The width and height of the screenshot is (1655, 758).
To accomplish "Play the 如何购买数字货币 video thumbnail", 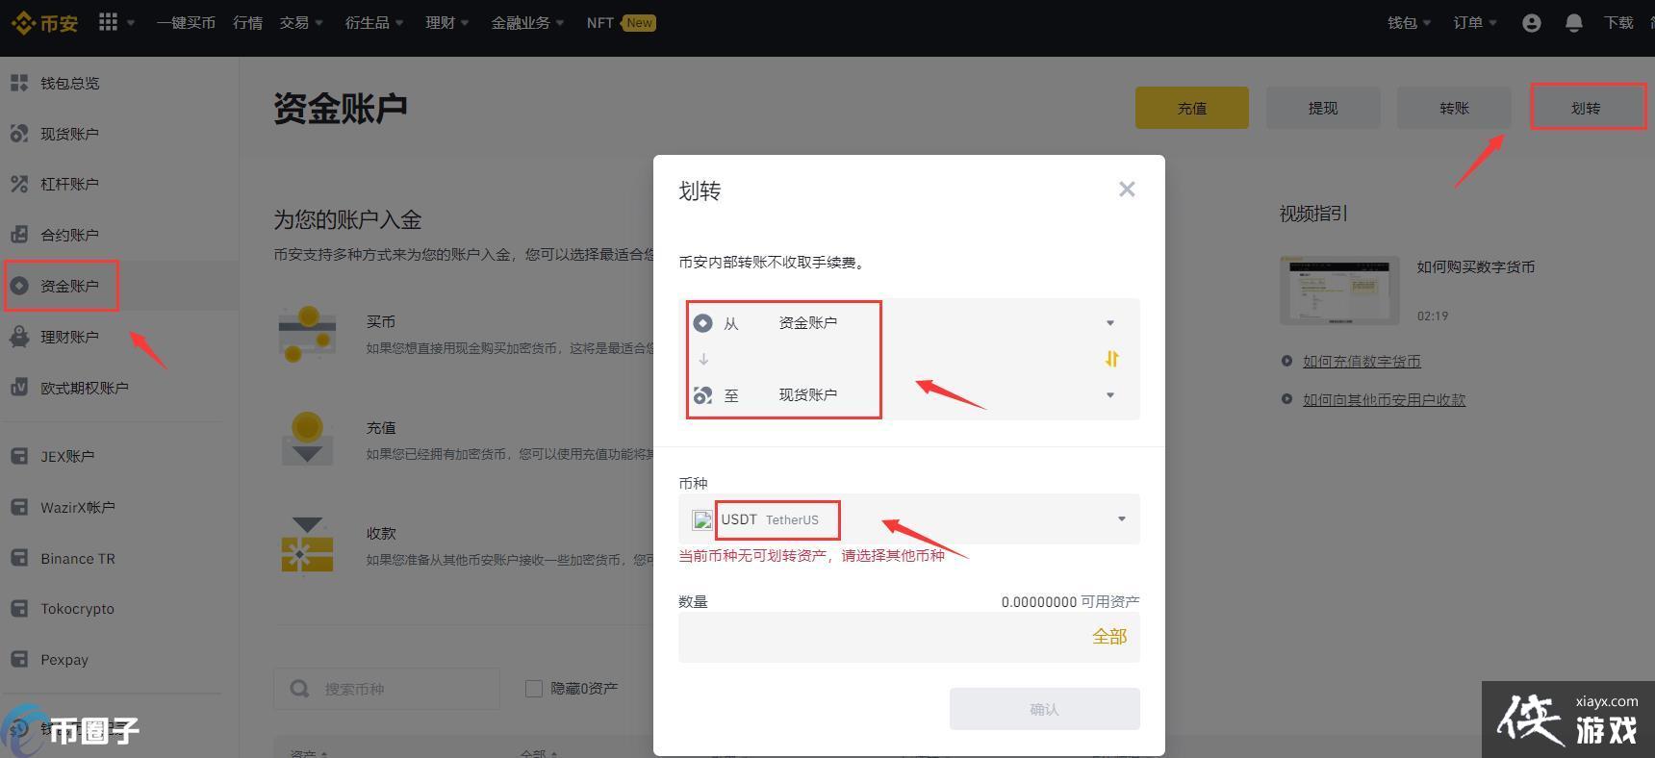I will 1339,291.
